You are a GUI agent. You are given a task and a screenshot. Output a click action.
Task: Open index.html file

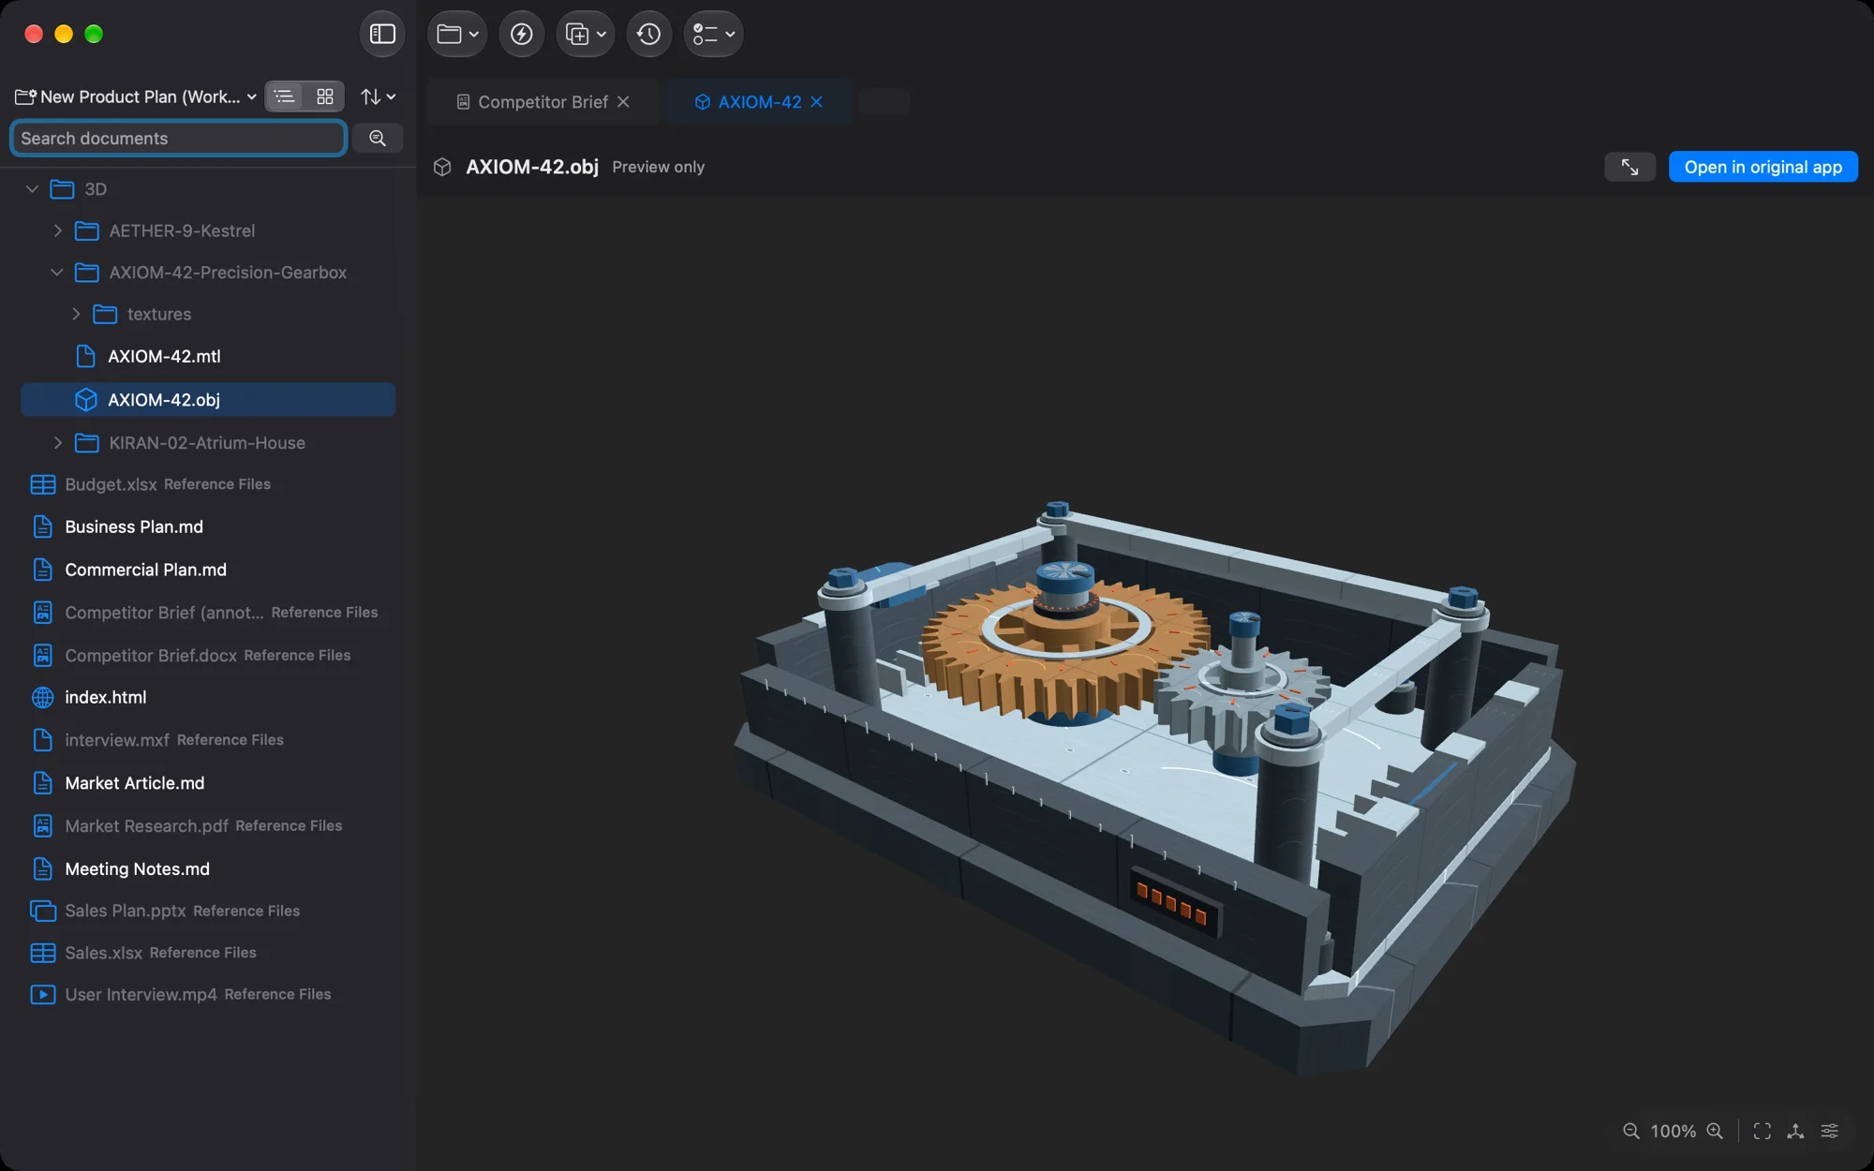point(208,698)
